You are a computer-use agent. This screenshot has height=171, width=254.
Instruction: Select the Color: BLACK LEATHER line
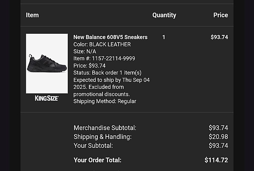point(102,44)
